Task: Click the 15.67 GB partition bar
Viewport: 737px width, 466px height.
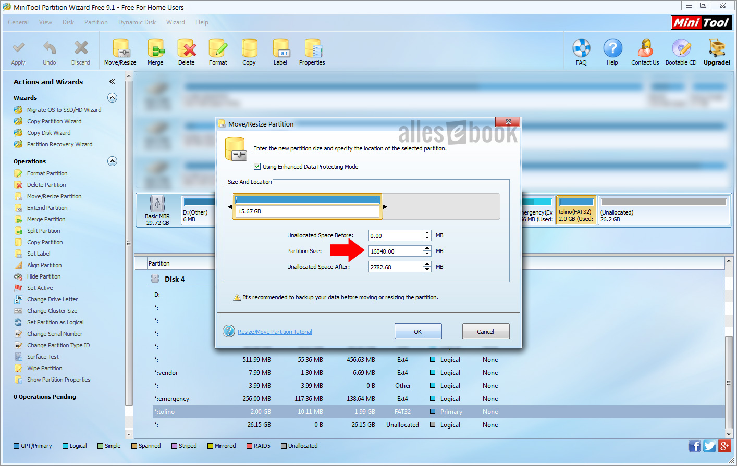Action: pos(308,206)
